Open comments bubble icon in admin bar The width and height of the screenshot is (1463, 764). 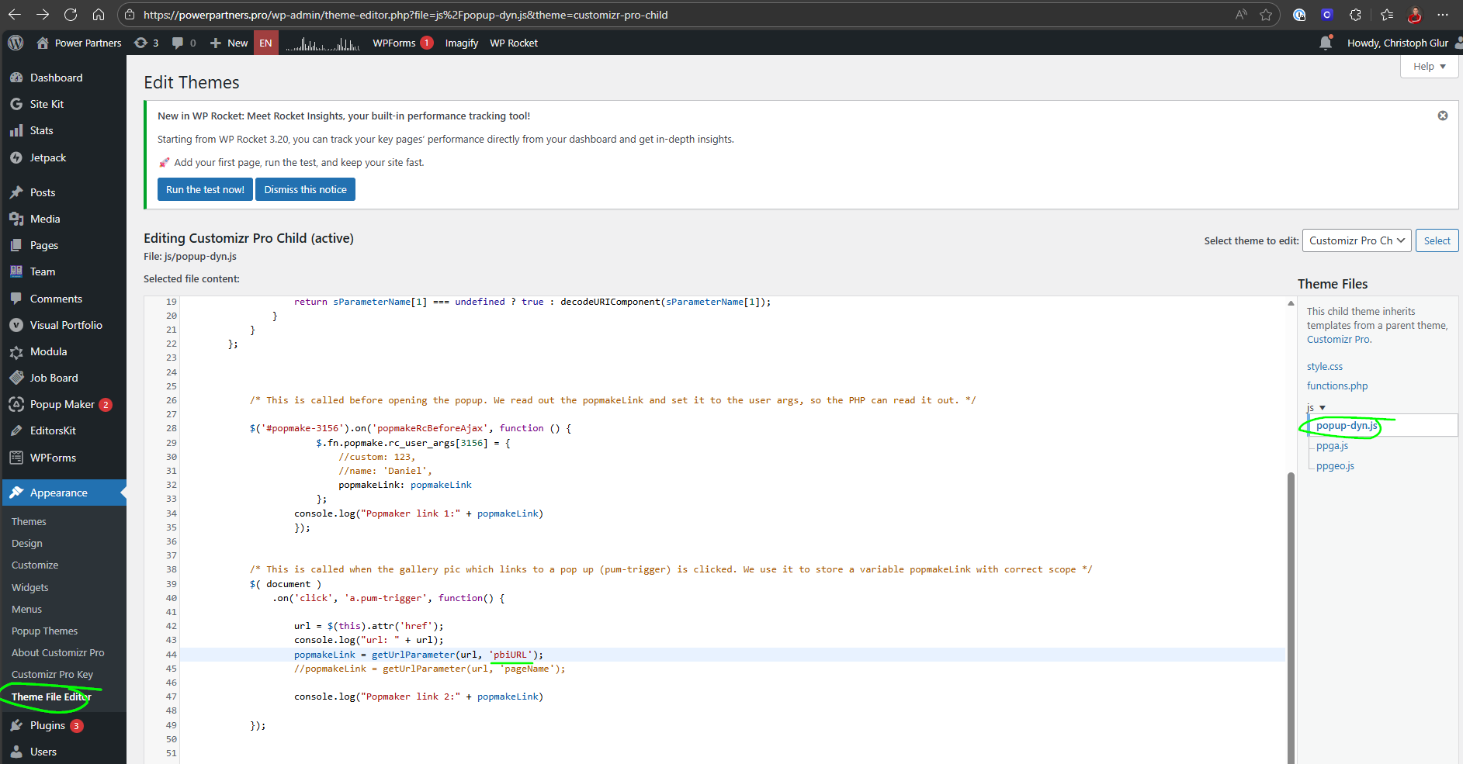tap(184, 43)
